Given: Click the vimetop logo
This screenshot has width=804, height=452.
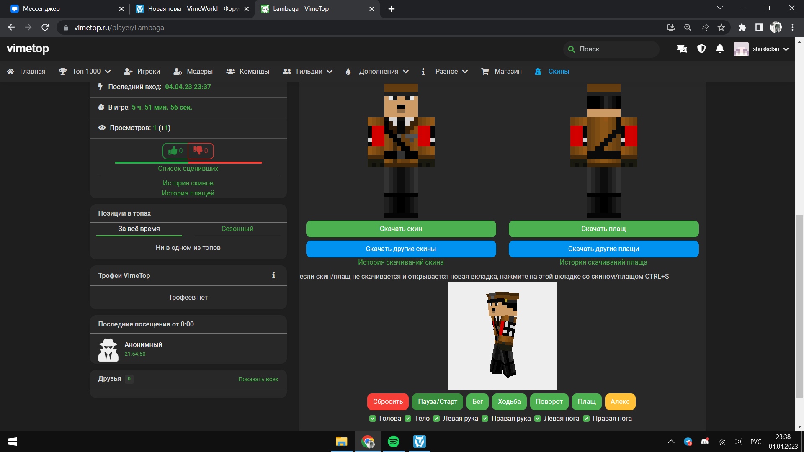Looking at the screenshot, I should tap(28, 49).
